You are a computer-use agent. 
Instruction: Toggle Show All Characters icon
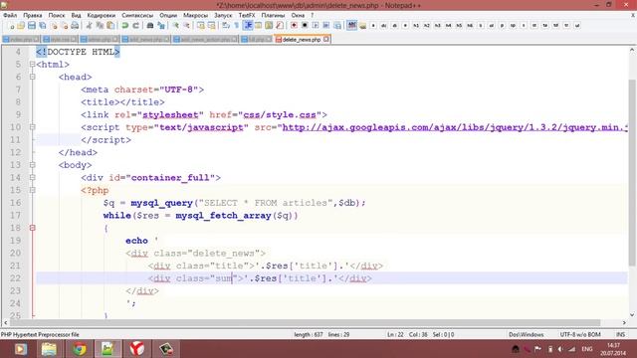click(x=237, y=26)
